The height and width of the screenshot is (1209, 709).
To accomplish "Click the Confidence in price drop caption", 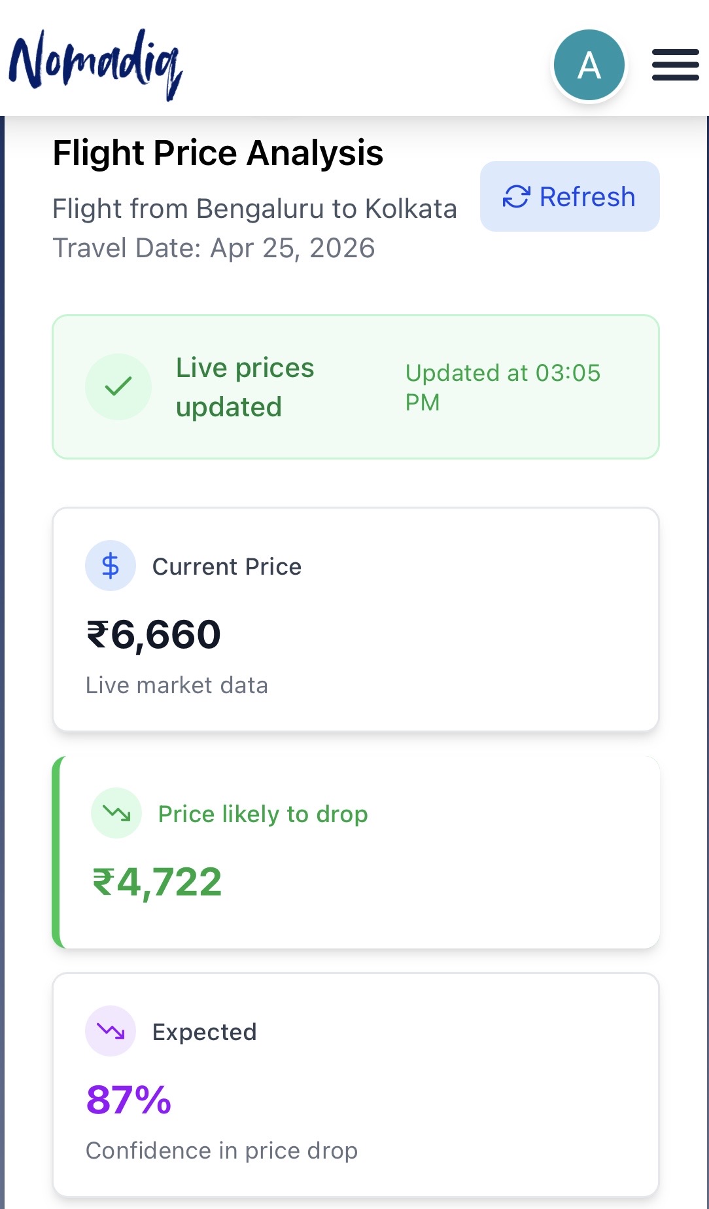I will (222, 1150).
